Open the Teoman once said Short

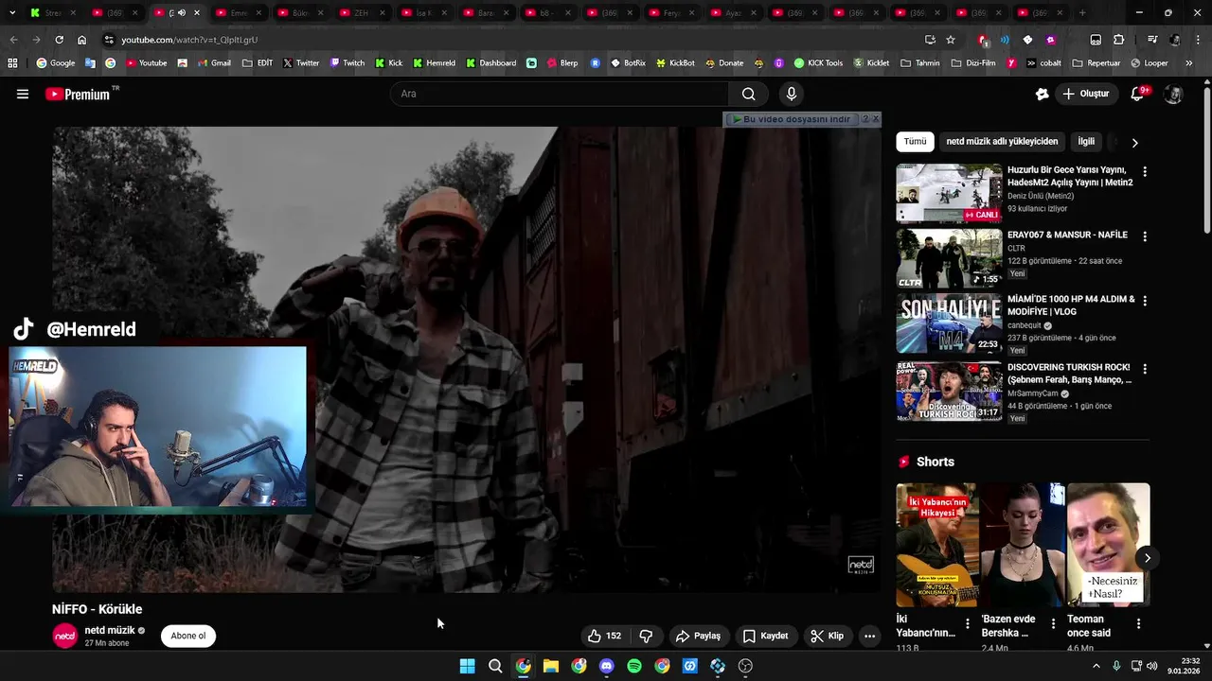pyautogui.click(x=1108, y=545)
